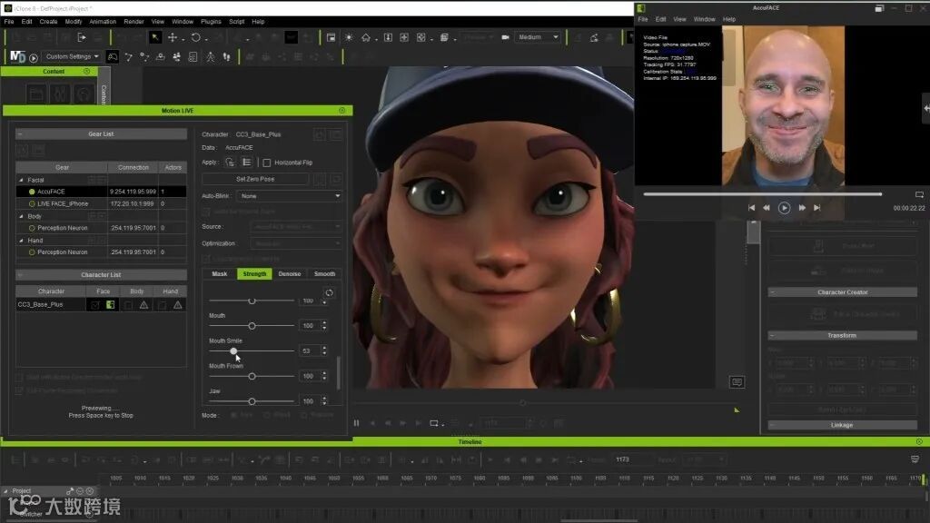
Task: Toggle the AccuFACE gear connection indicator
Action: [32, 192]
